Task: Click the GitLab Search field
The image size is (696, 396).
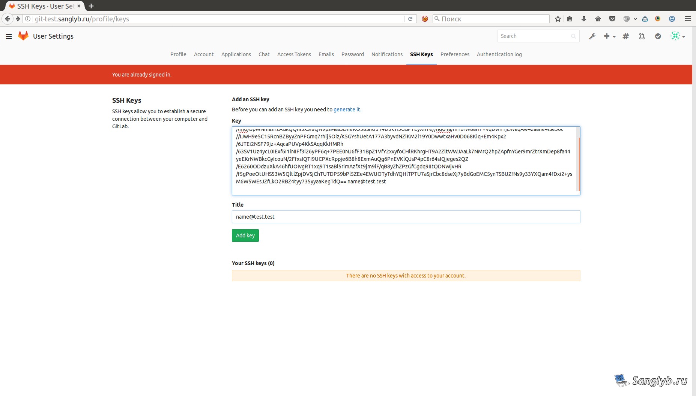Action: pyautogui.click(x=538, y=36)
